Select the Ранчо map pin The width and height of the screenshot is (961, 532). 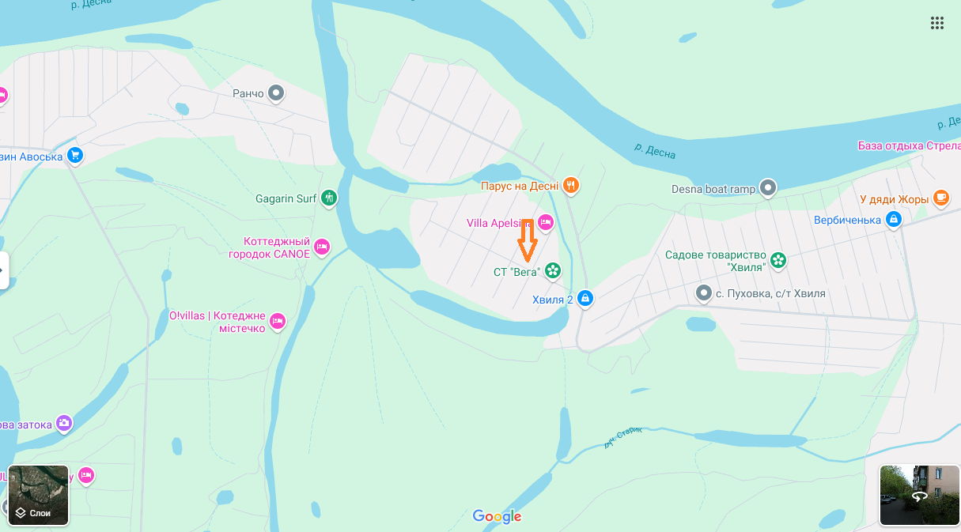(x=276, y=93)
